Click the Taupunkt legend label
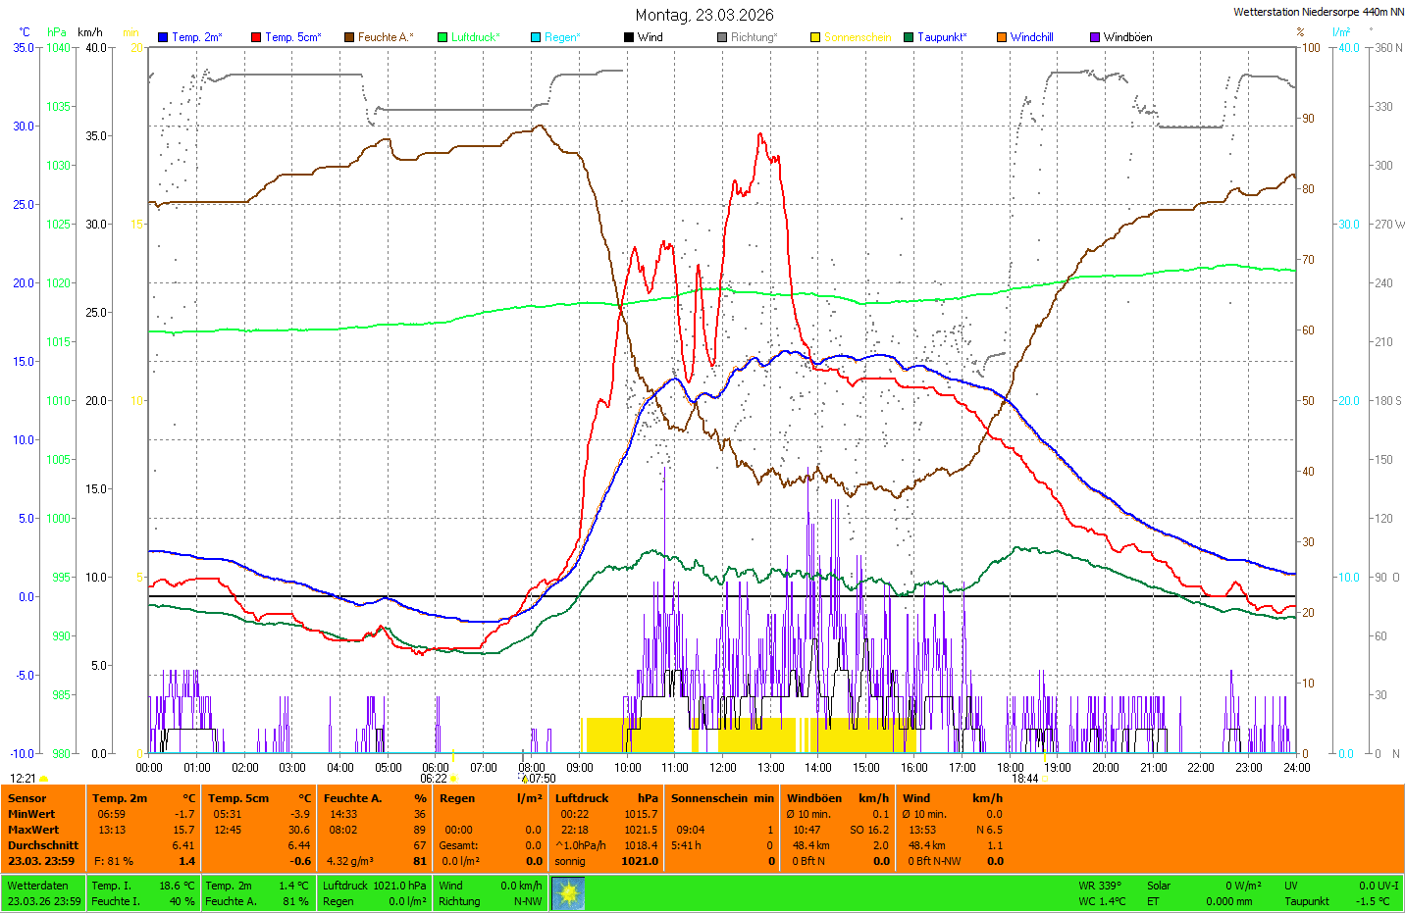 tap(942, 37)
